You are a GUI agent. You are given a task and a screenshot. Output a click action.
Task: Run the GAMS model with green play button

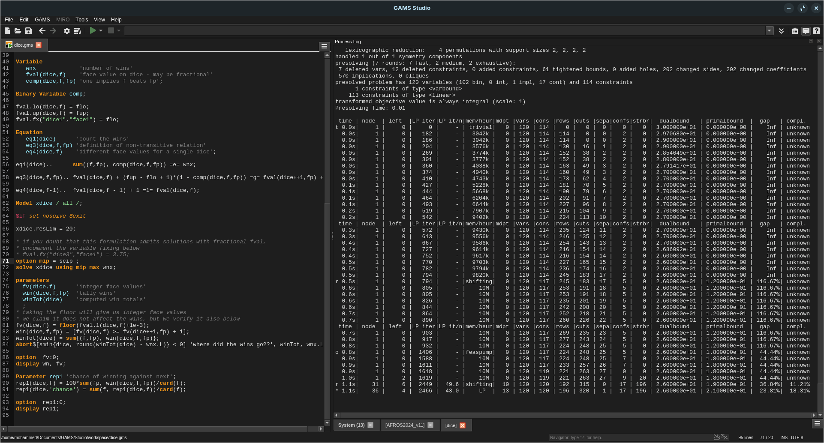tap(93, 30)
